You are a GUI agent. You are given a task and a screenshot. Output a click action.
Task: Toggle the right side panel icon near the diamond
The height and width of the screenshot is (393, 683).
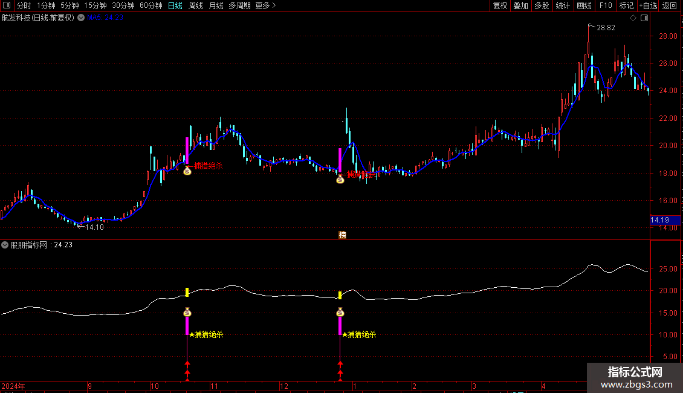pos(644,18)
